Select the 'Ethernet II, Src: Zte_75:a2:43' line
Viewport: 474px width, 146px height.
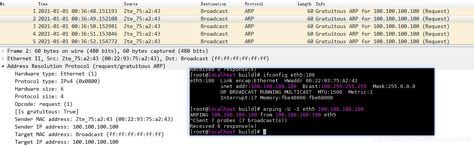point(138,59)
